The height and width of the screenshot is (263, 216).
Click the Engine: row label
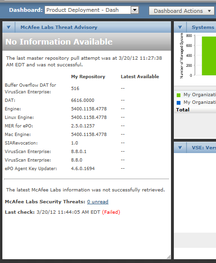click(x=13, y=109)
